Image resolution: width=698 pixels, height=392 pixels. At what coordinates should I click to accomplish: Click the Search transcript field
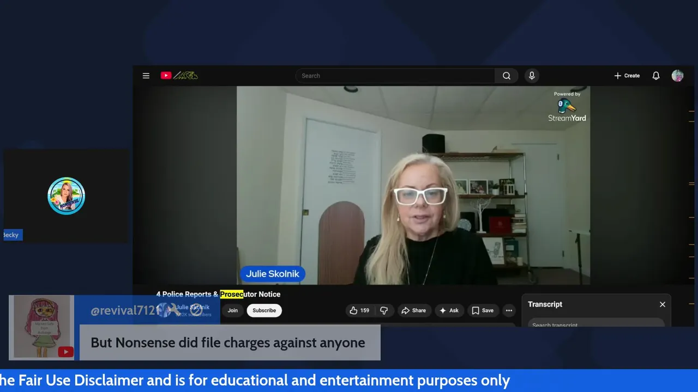point(596,323)
